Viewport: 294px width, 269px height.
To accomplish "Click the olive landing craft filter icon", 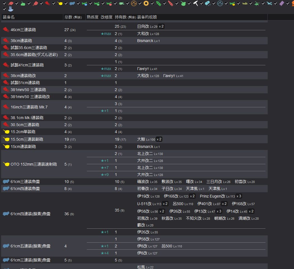I will point(245,4).
